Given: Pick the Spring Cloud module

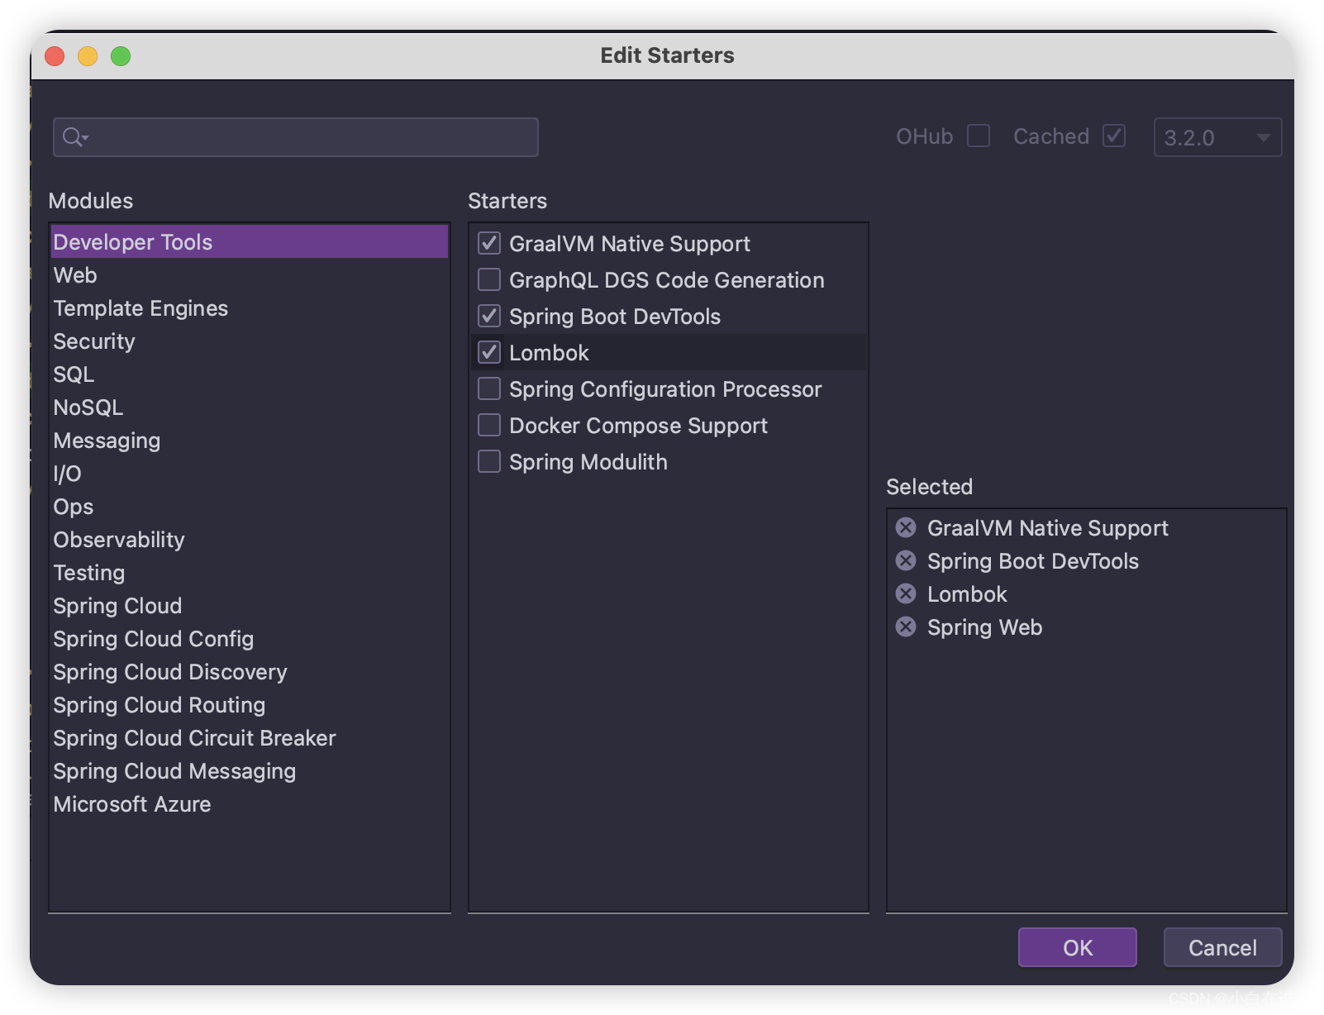Looking at the screenshot, I should pos(249,606).
